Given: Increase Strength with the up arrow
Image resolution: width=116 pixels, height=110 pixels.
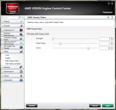Looking at the screenshot, I should [112, 38].
